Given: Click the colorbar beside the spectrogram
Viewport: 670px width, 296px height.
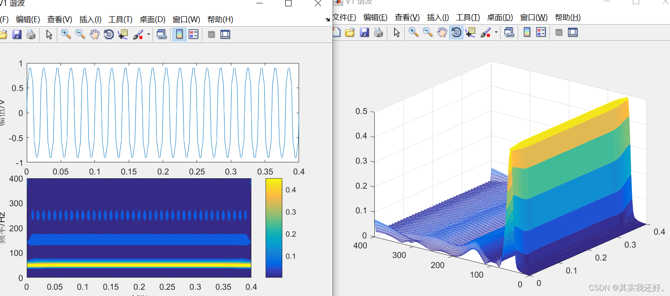Looking at the screenshot, I should (274, 228).
